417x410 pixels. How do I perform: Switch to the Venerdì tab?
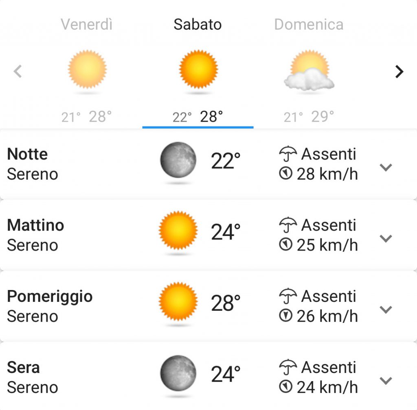[x=87, y=24]
